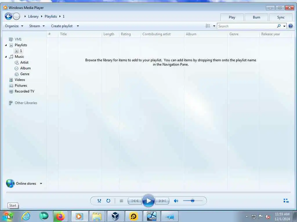
Task: Open the Stream menu
Action: click(x=37, y=26)
